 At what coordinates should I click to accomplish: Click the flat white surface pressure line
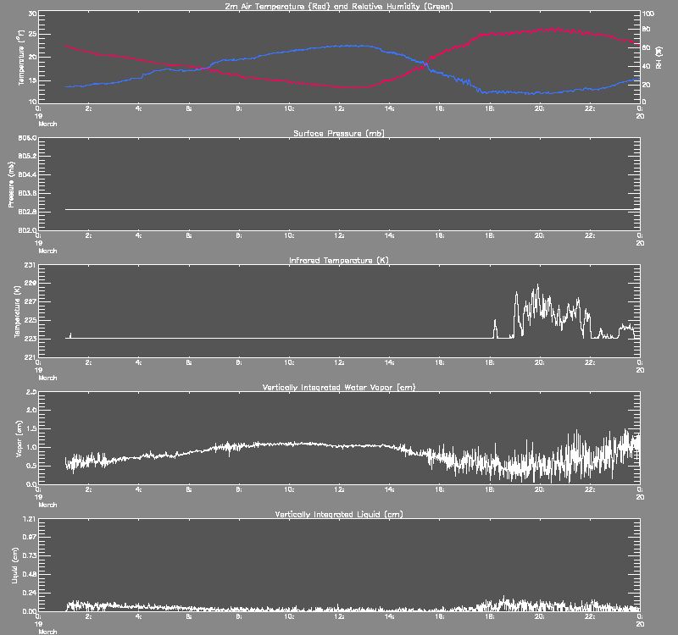(x=353, y=209)
